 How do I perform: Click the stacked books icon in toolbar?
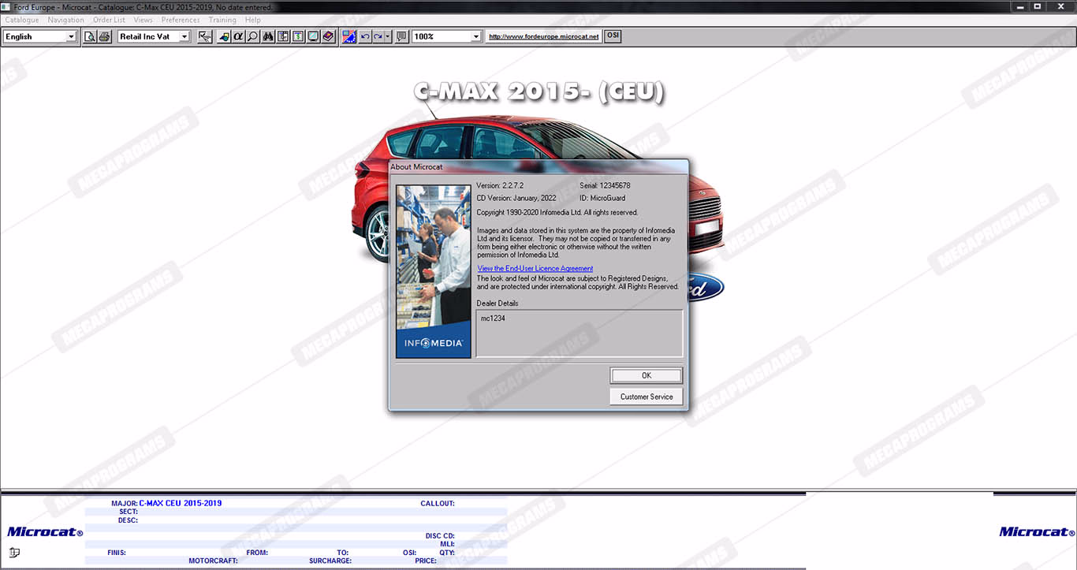pos(328,36)
